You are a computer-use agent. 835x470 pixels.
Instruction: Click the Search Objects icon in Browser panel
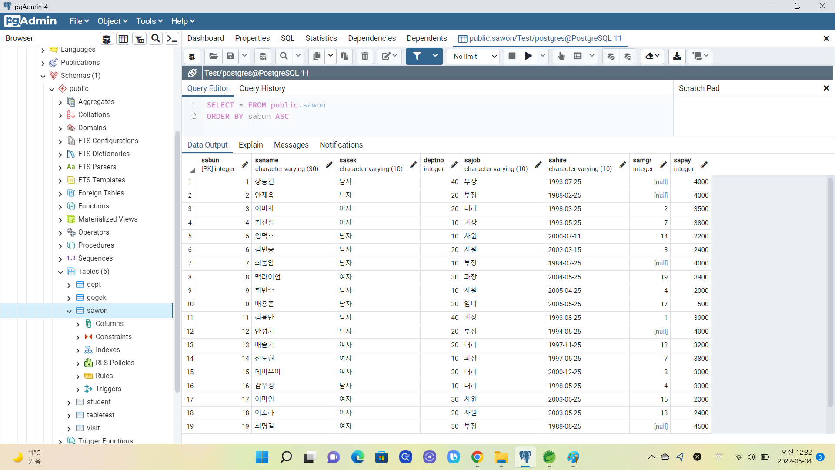coord(156,39)
